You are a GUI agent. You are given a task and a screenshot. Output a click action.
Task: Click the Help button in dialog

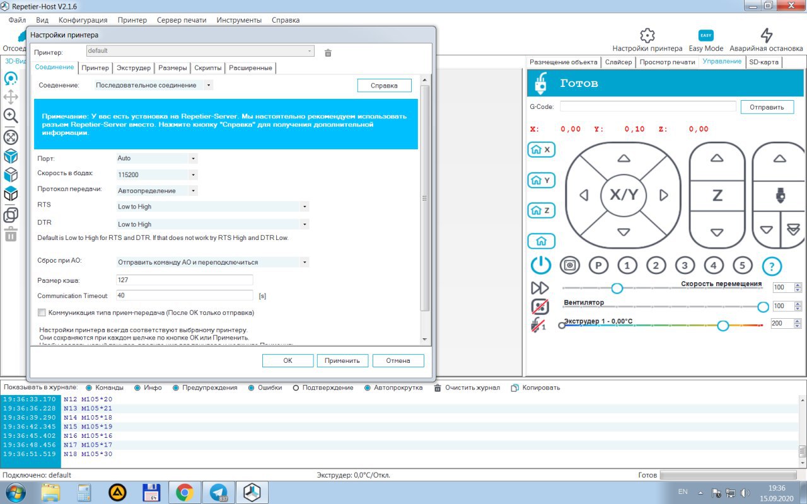(384, 85)
